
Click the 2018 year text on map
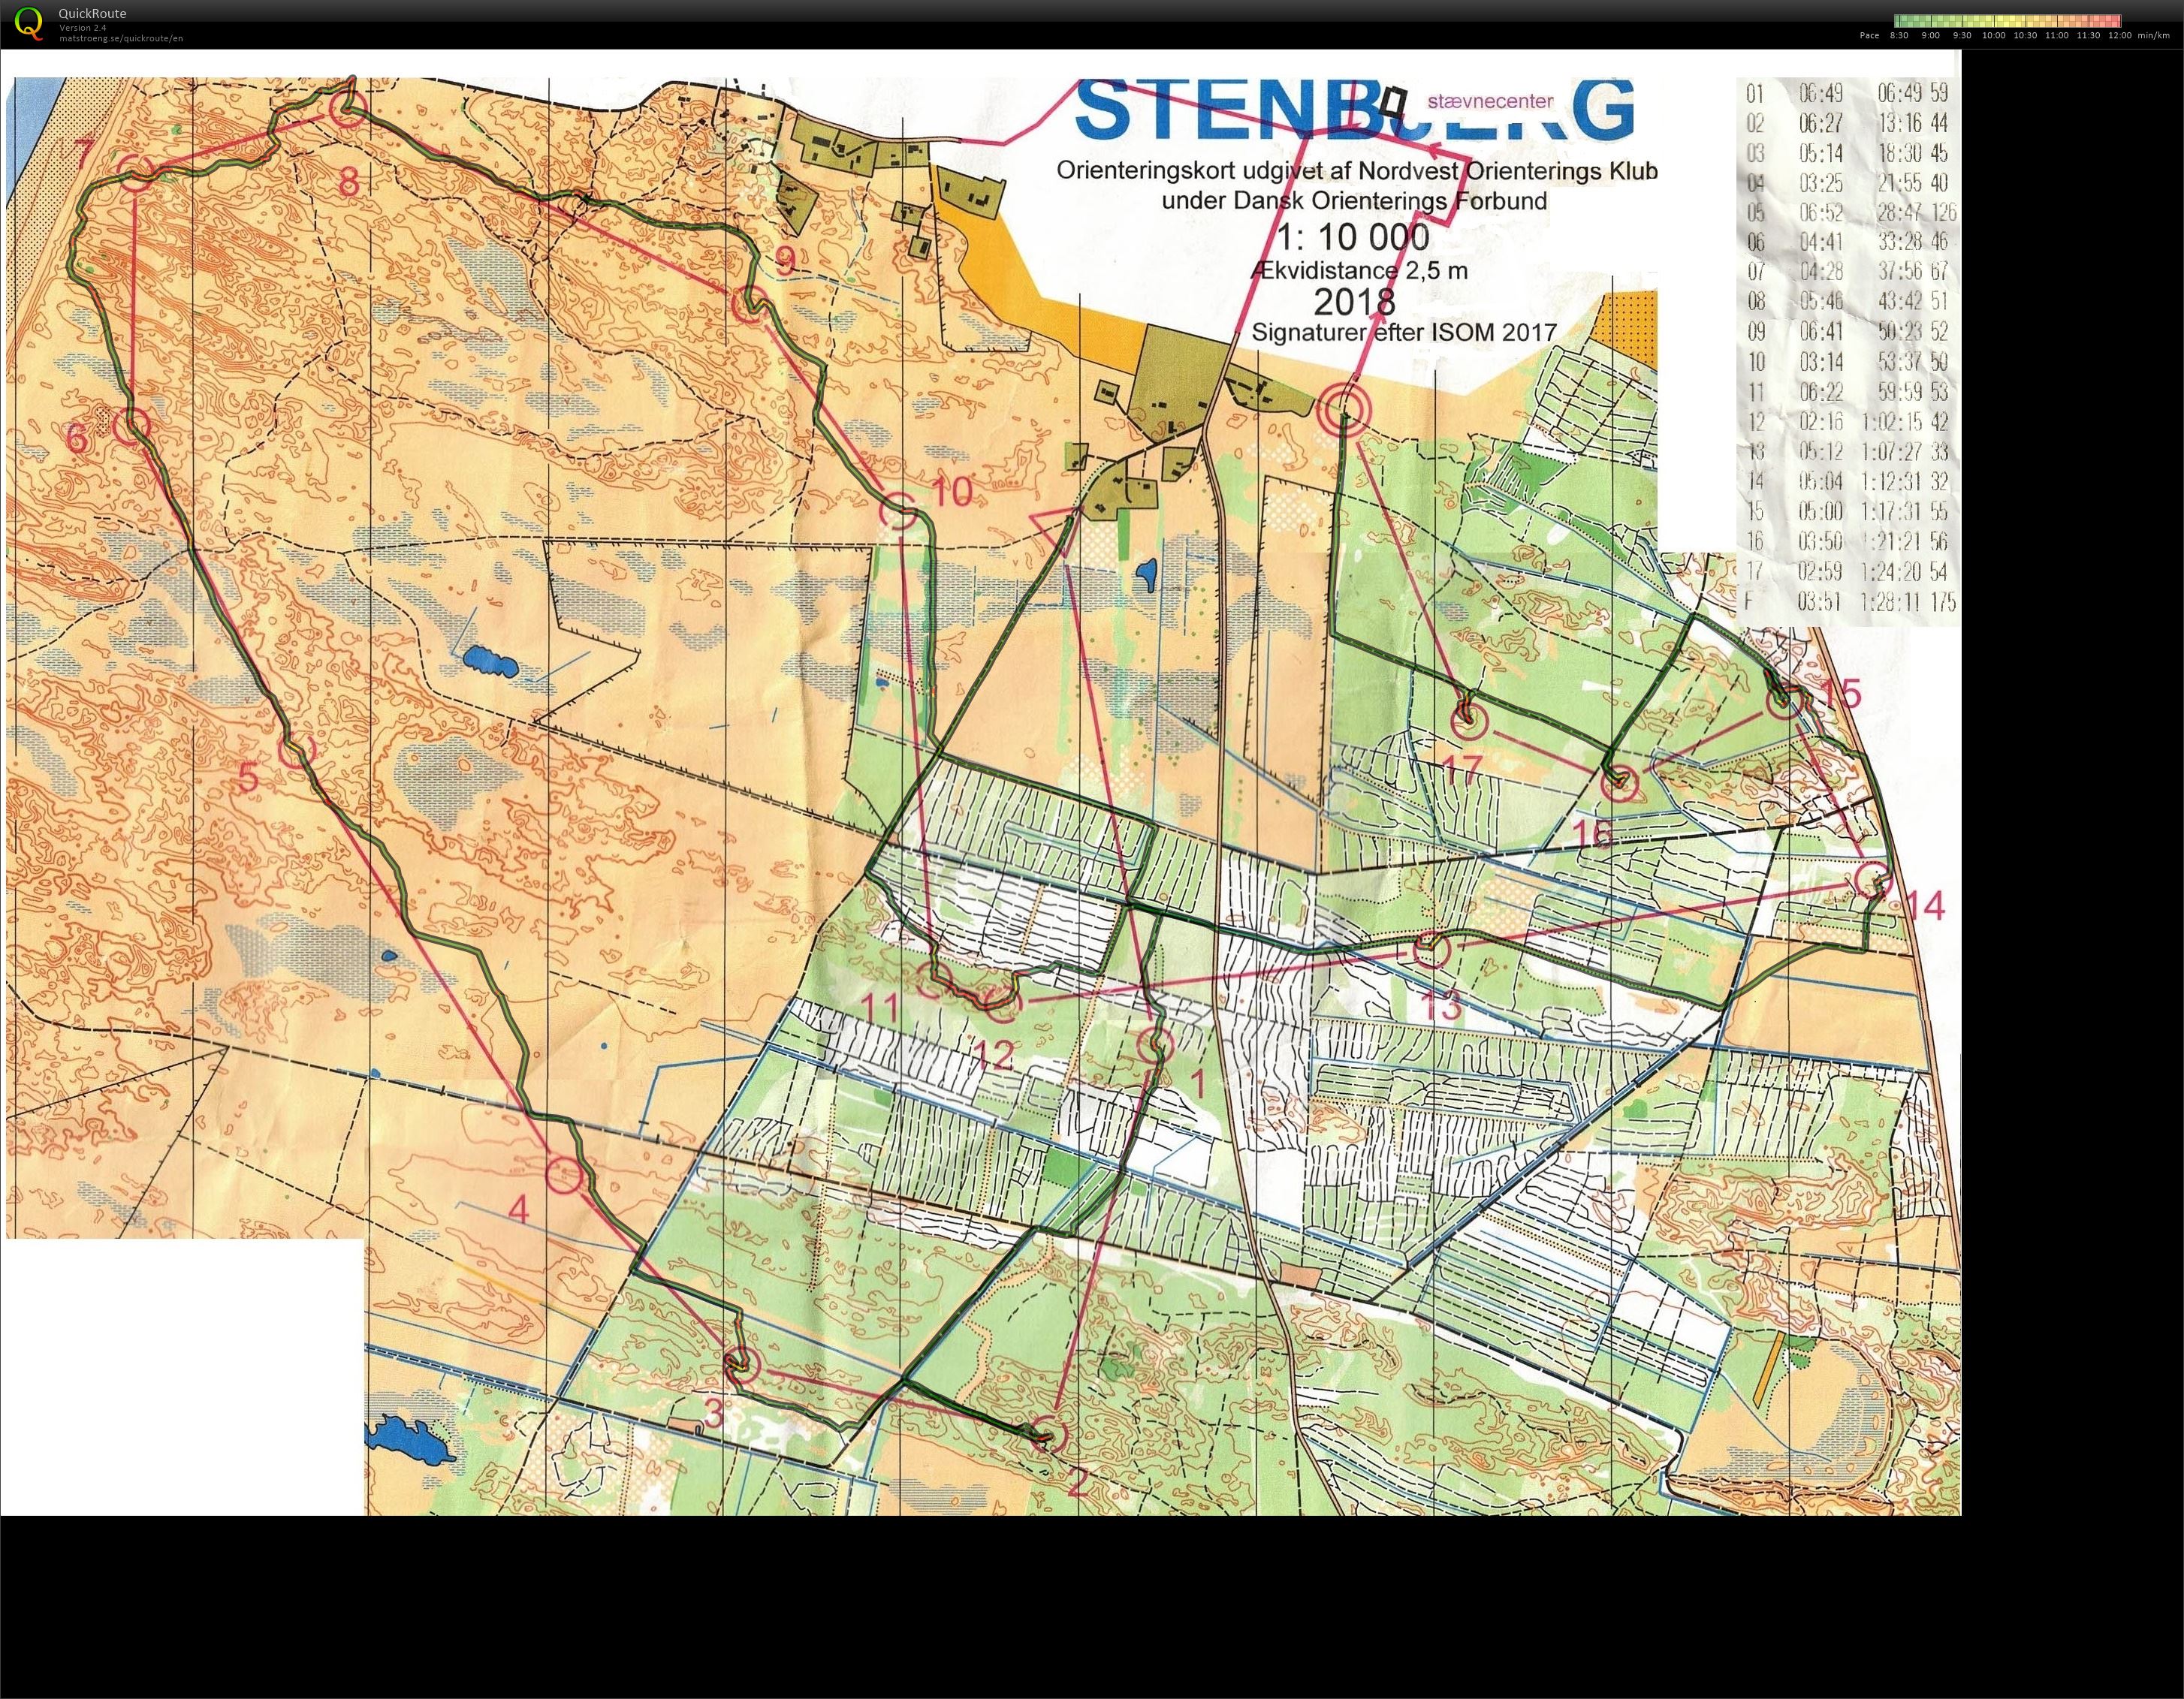pyautogui.click(x=1354, y=301)
